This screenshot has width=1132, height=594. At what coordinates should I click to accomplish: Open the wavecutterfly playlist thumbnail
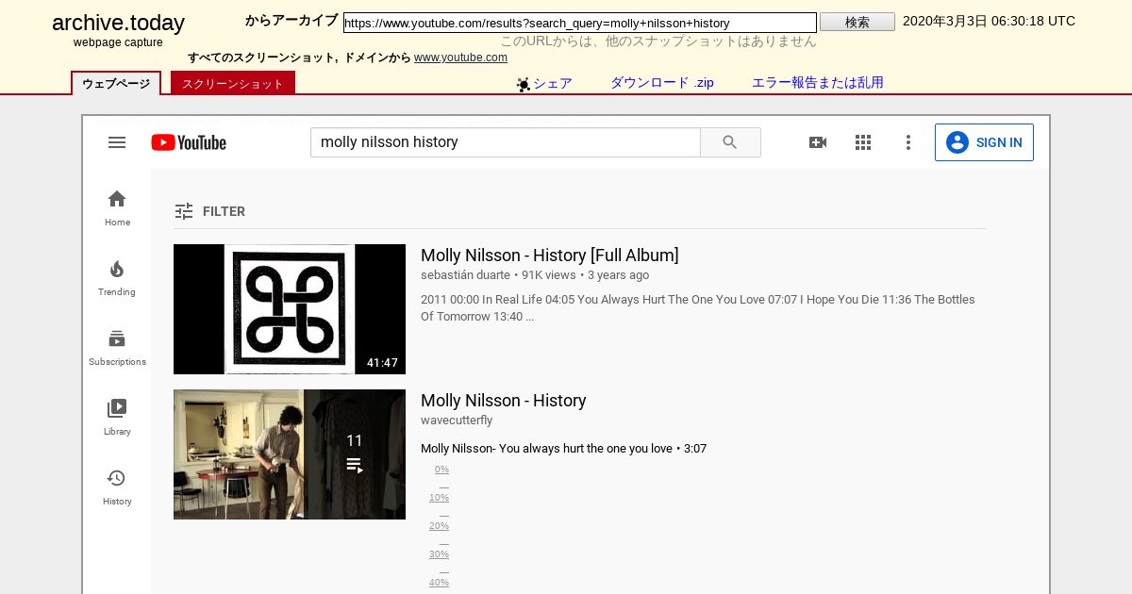[x=290, y=454]
